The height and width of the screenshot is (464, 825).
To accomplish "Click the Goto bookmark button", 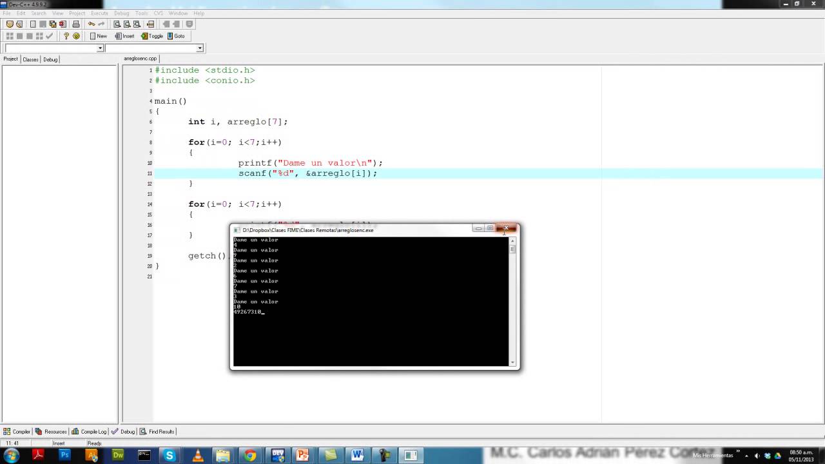I will (x=176, y=36).
